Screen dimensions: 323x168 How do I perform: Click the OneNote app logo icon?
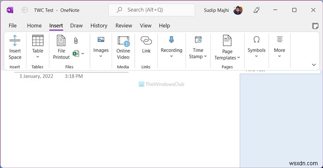pos(10,10)
